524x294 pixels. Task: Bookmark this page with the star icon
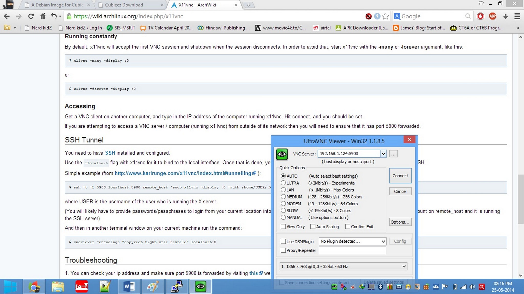[x=385, y=16]
